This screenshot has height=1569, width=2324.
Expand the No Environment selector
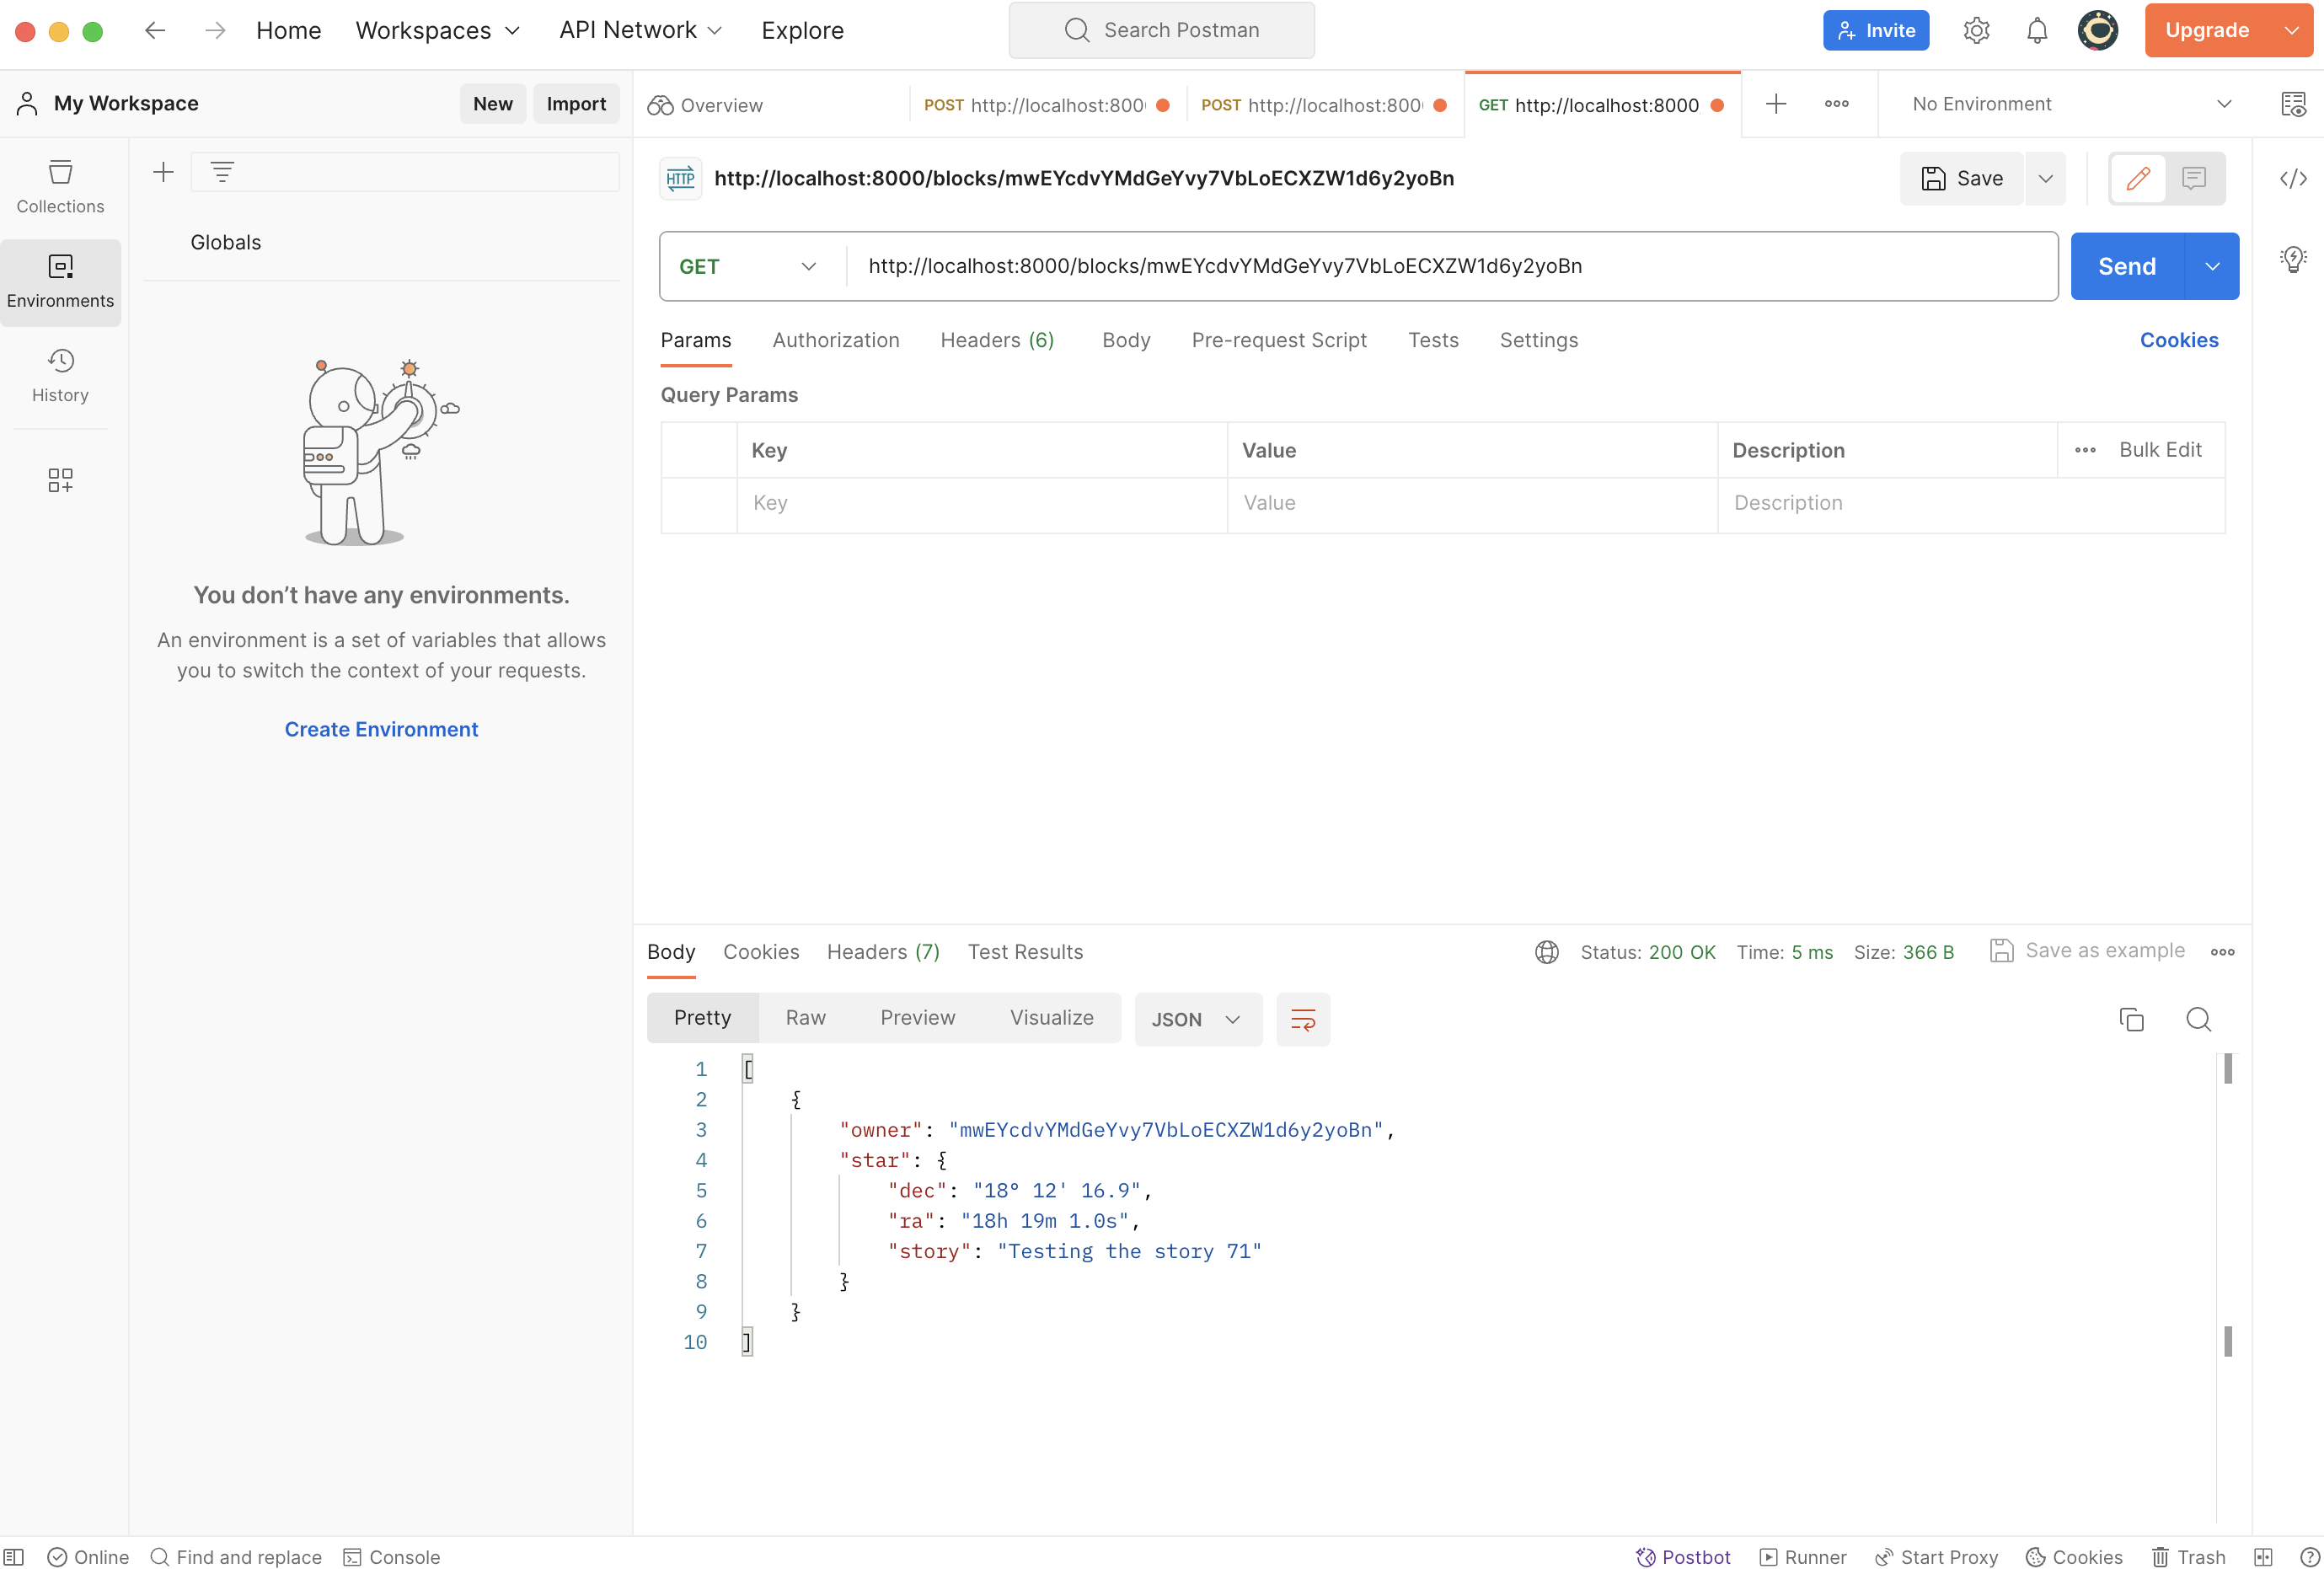pyautogui.click(x=2070, y=104)
